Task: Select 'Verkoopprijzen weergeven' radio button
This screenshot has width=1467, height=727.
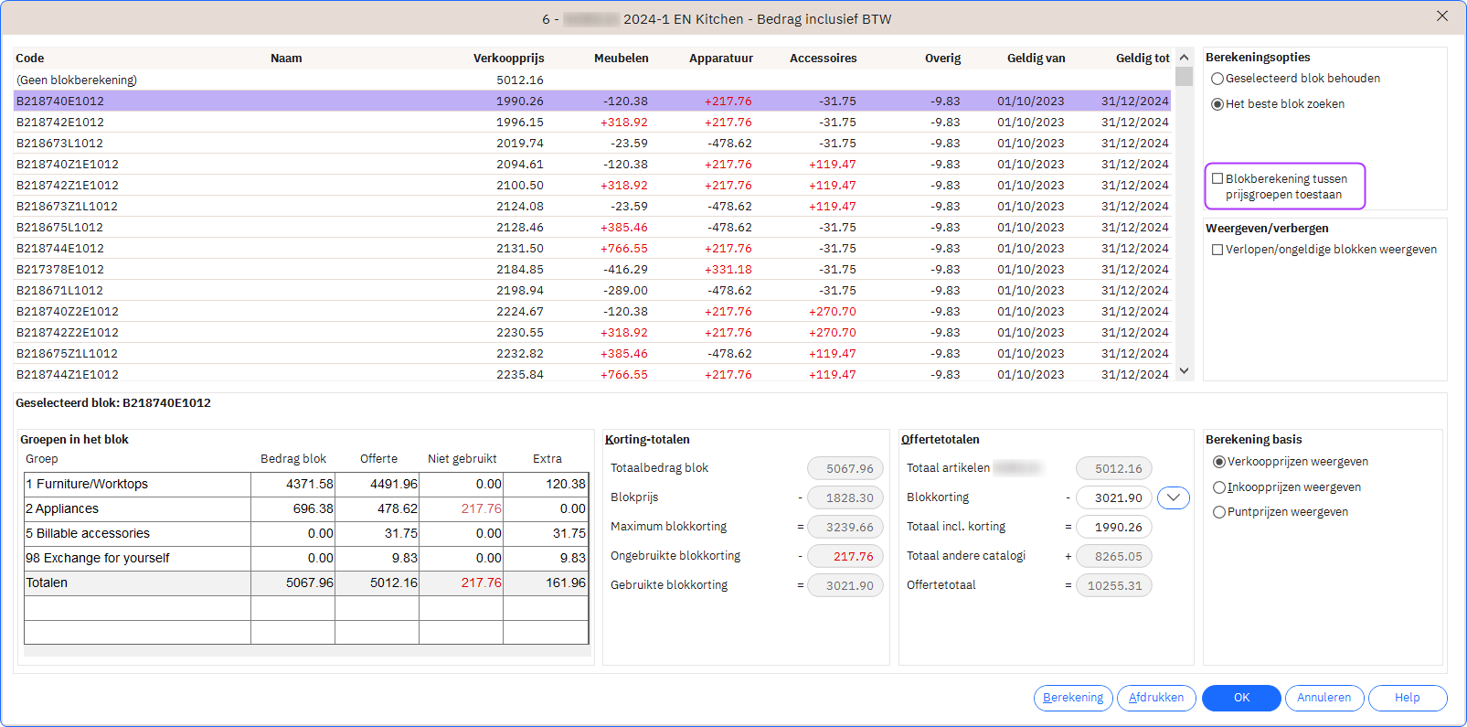Action: (1218, 463)
